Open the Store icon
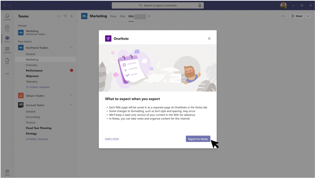Viewport: 315px width, 178px height. 7,172
